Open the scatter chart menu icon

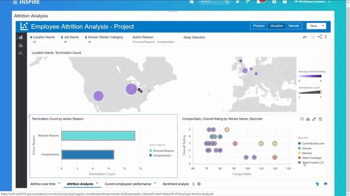tap(320, 119)
